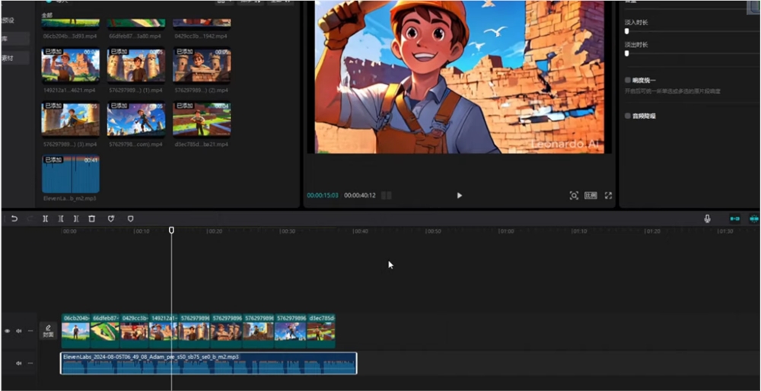Delete left of playhead using trim-left icon
This screenshot has height=391, width=761.
[61, 219]
